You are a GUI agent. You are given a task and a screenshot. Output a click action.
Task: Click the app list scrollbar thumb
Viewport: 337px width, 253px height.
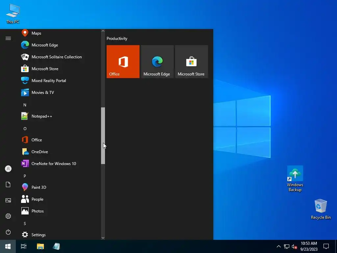(103, 136)
